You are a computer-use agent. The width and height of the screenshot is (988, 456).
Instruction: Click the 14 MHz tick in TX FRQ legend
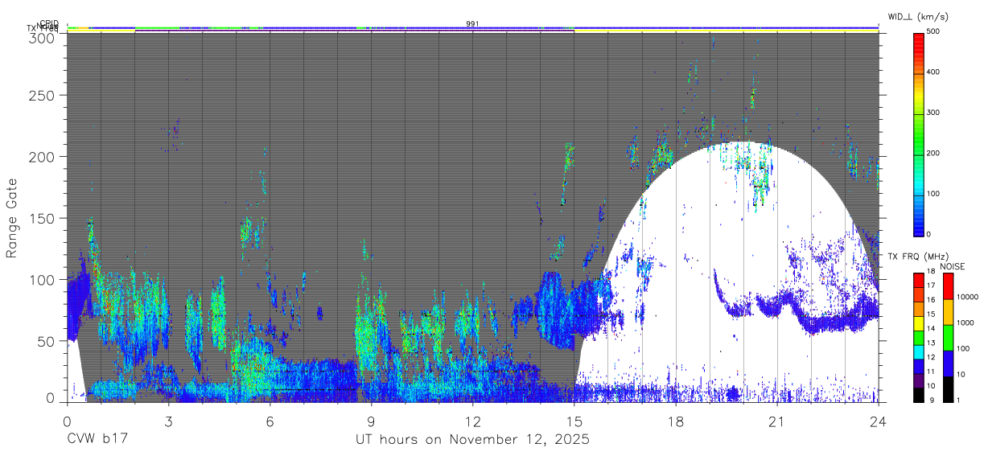(932, 329)
